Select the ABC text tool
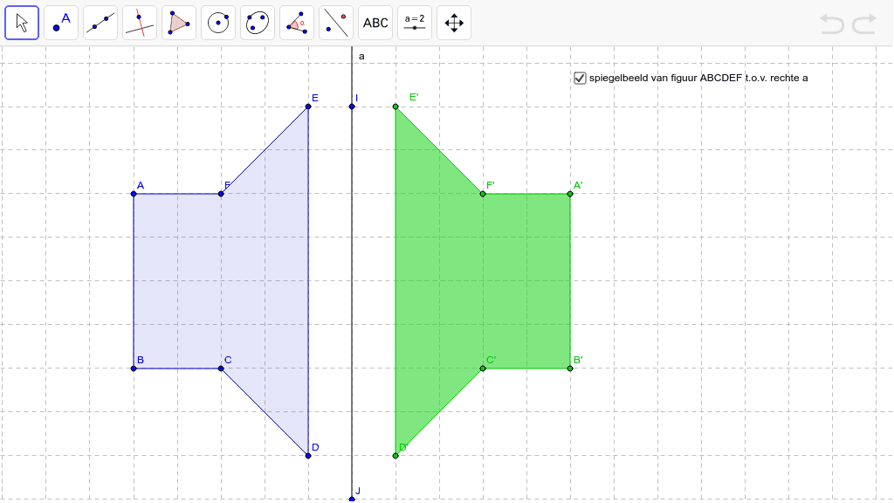Image resolution: width=894 pixels, height=503 pixels. [375, 23]
